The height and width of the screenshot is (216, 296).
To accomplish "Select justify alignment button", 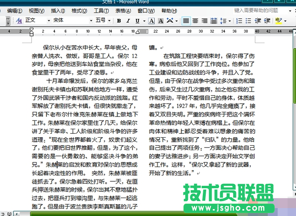I will [x=186, y=21].
